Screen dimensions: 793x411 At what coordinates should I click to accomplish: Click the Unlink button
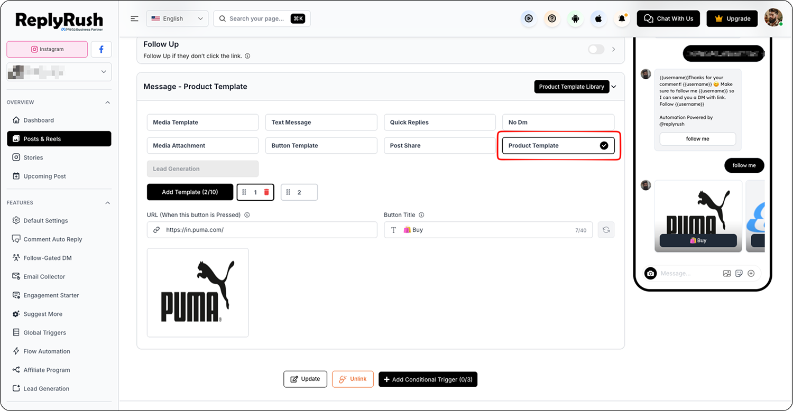[x=353, y=379]
